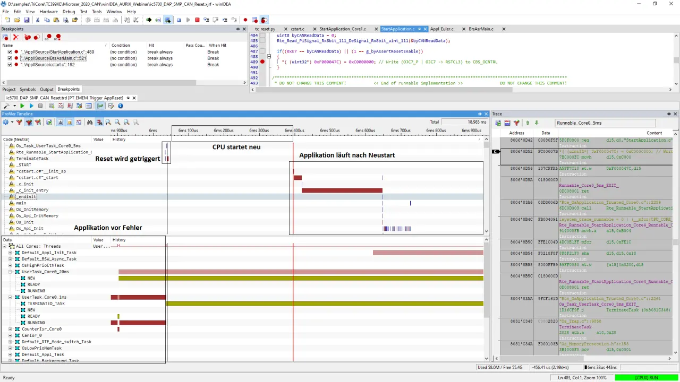Delete the breakpoint with the red X icon

click(16, 38)
